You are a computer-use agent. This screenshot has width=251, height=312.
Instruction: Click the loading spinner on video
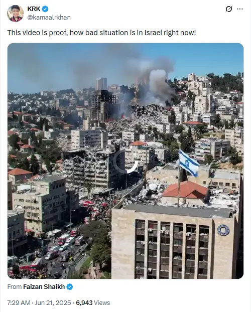pos(125,162)
